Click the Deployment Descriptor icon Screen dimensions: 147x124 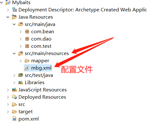tap(14, 9)
